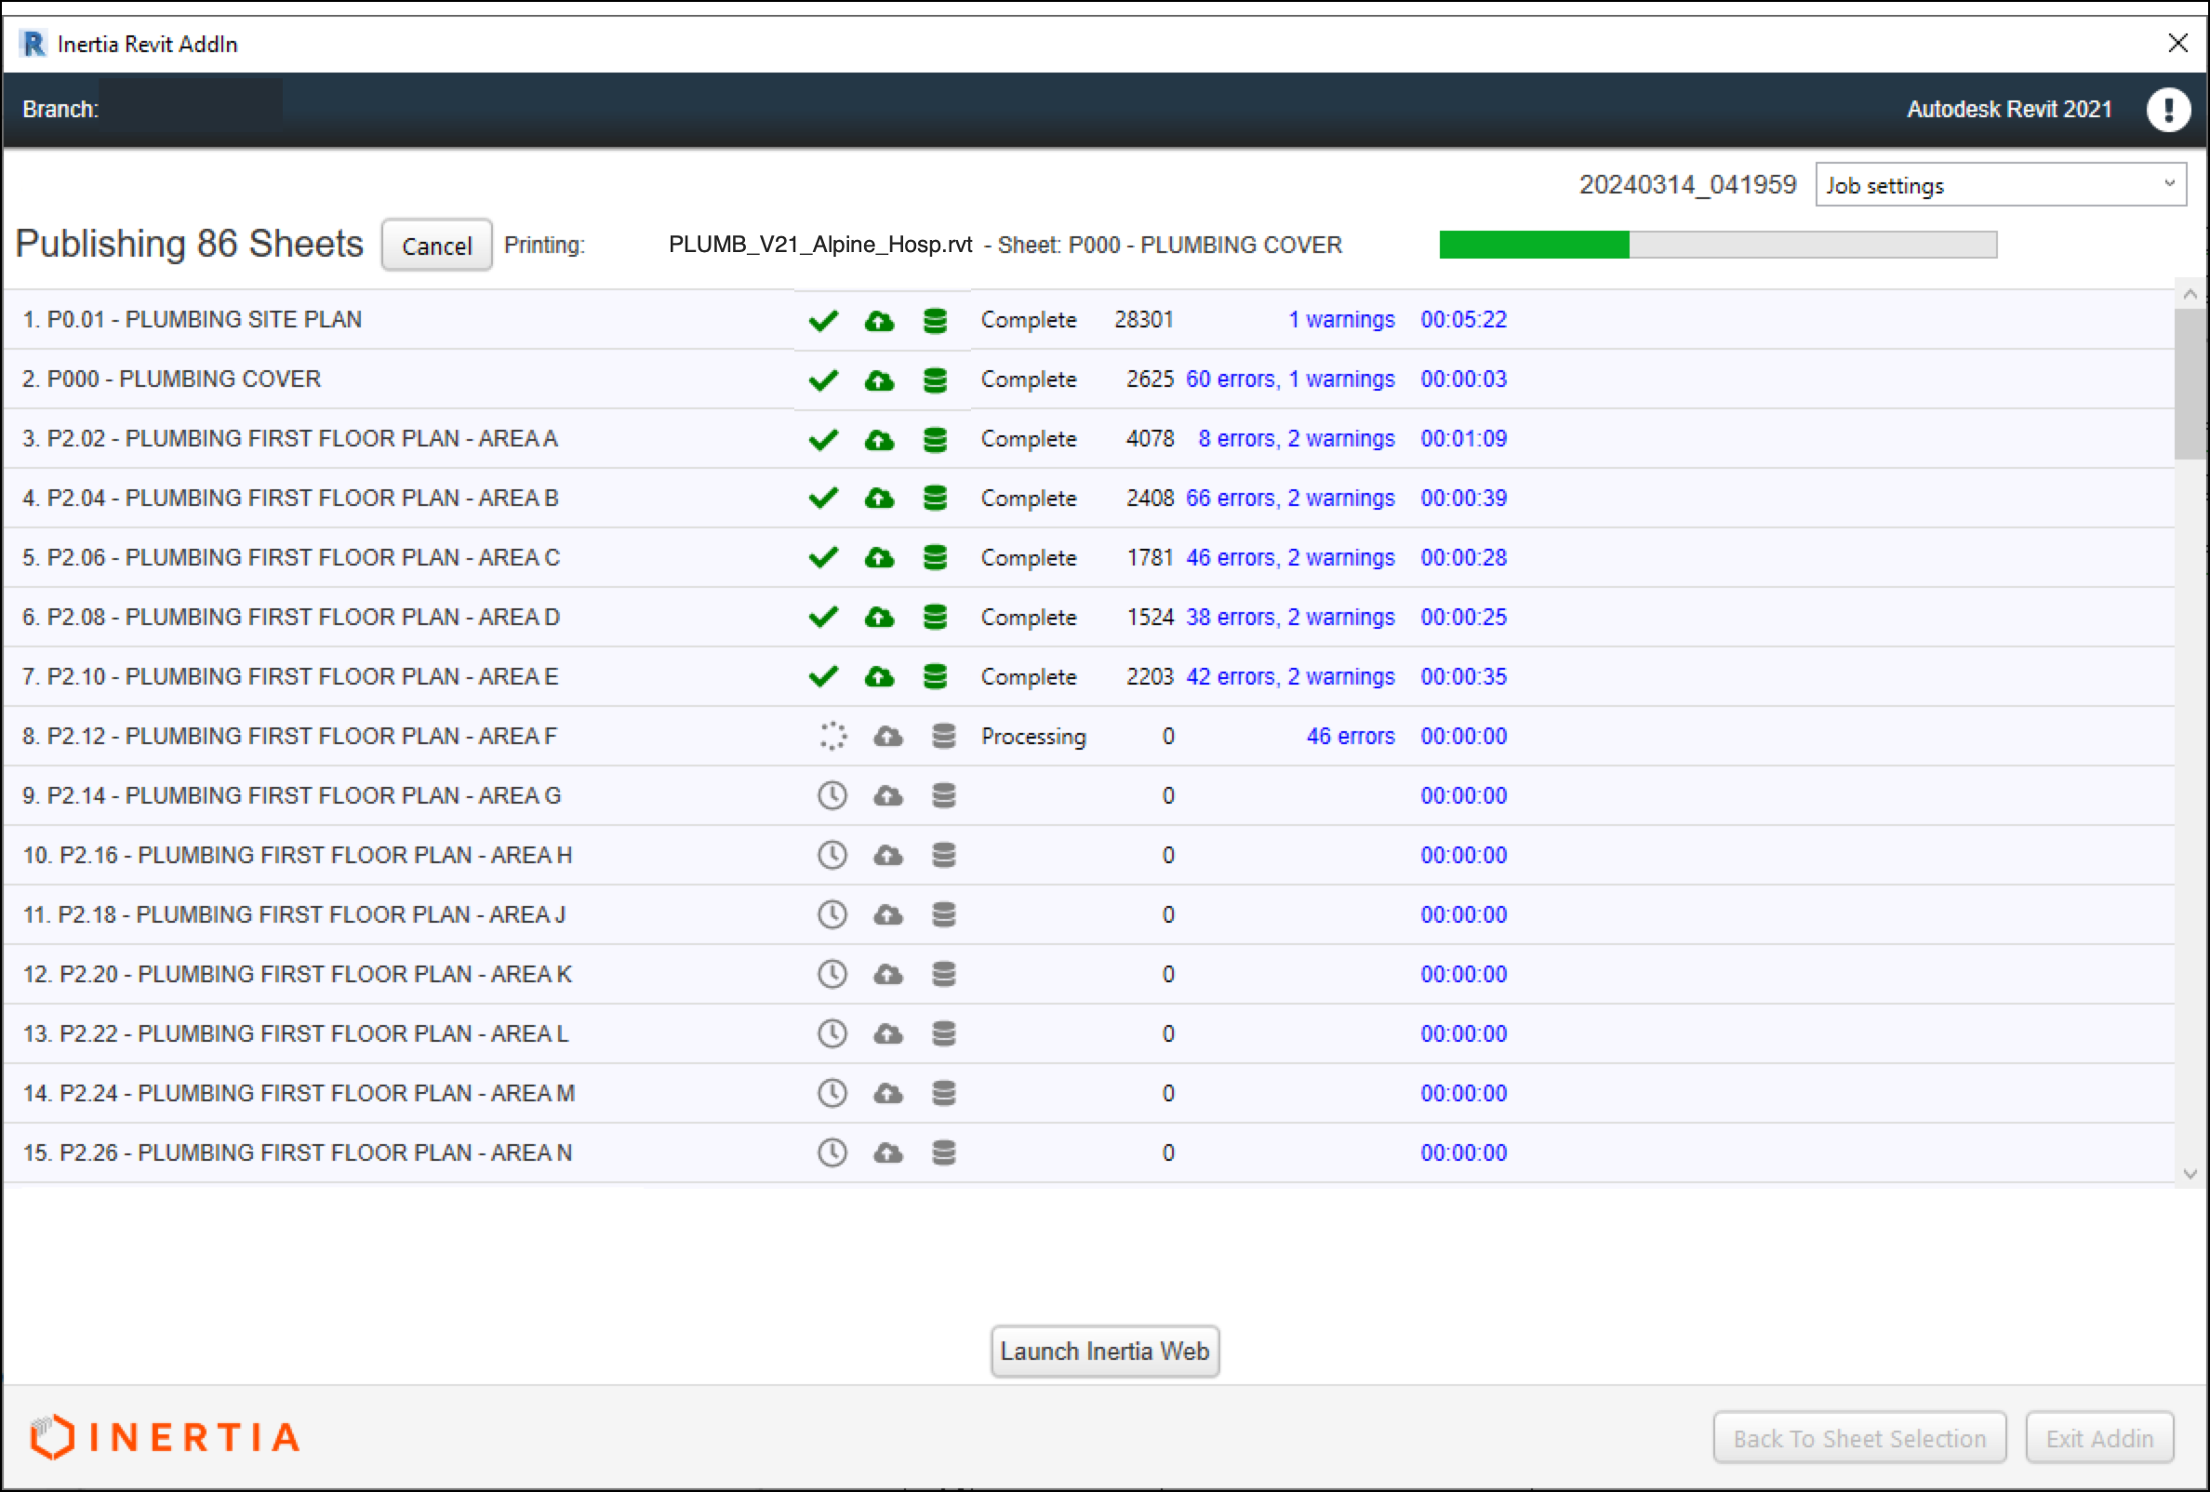Click the job ID 20240314_041959

coord(1687,184)
